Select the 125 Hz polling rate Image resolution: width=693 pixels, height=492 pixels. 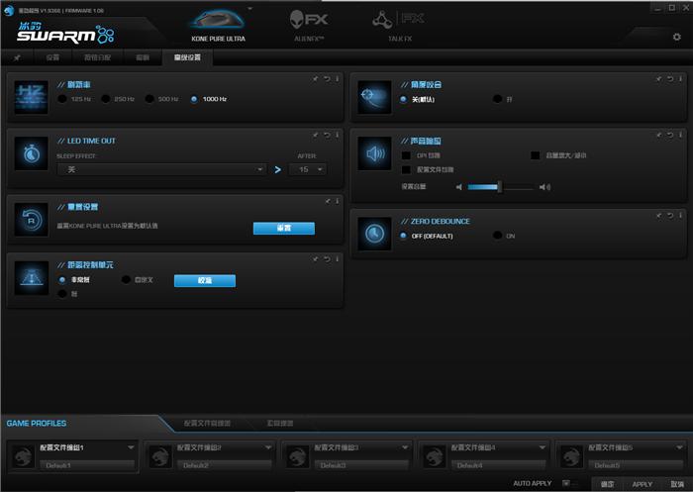[x=62, y=99]
